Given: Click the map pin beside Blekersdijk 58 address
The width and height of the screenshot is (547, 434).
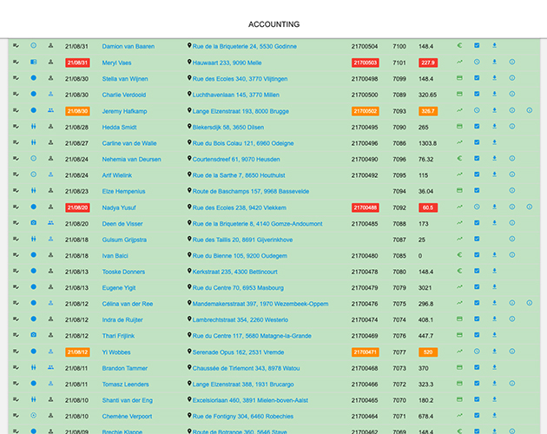Looking at the screenshot, I should [189, 127].
